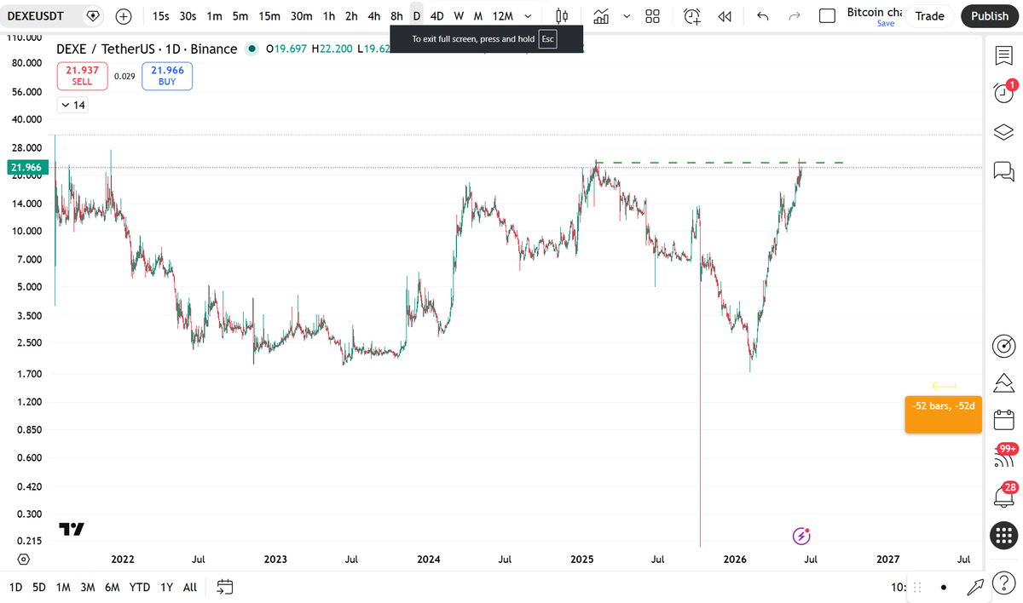This screenshot has height=603, width=1023.
Task: Pick the M monthly interval
Action: coord(477,16)
